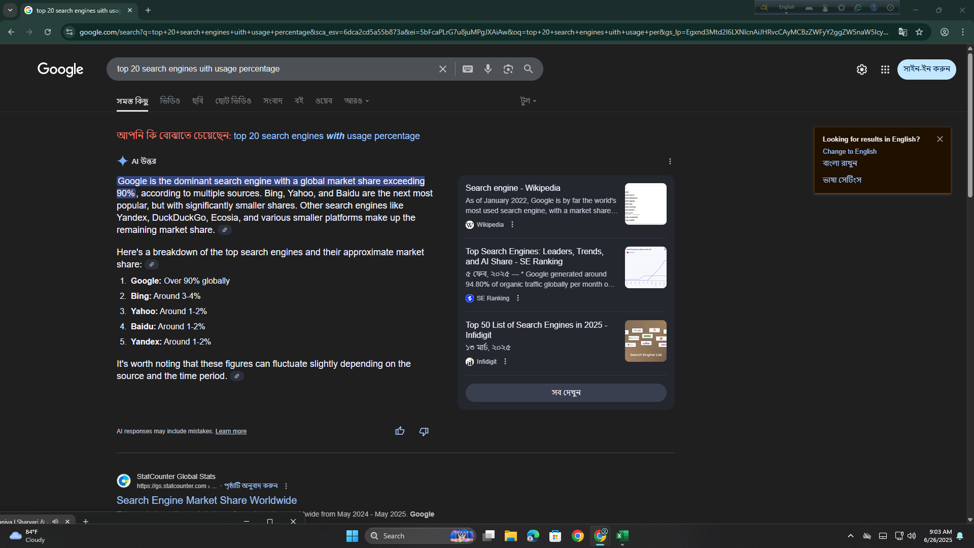Open source link chip after 'time period.'
Screen dimensions: 974x548
click(237, 376)
